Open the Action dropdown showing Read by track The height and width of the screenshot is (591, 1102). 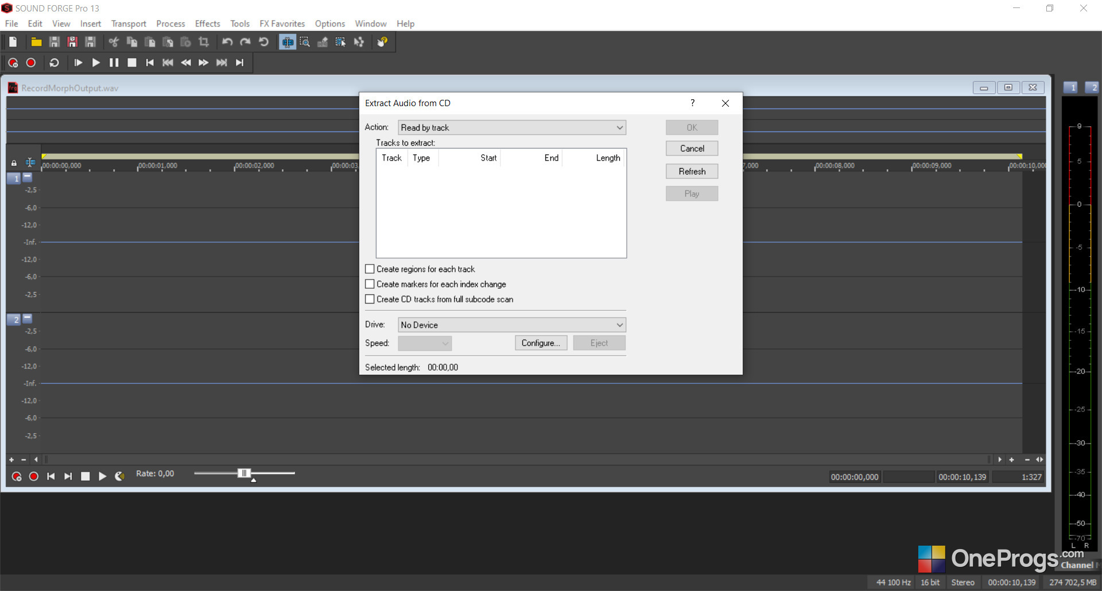(512, 127)
